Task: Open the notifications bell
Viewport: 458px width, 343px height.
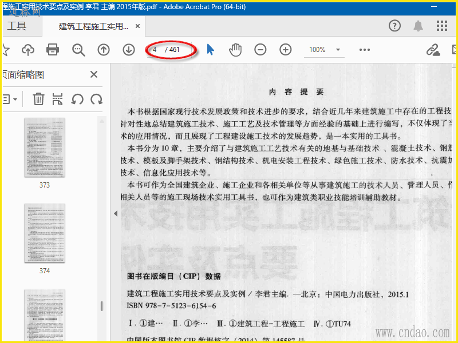Action: point(418,26)
